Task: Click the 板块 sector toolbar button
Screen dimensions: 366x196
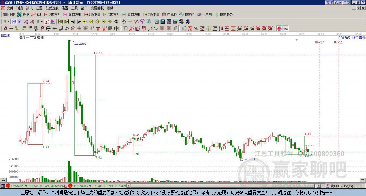Action: [x=23, y=15]
